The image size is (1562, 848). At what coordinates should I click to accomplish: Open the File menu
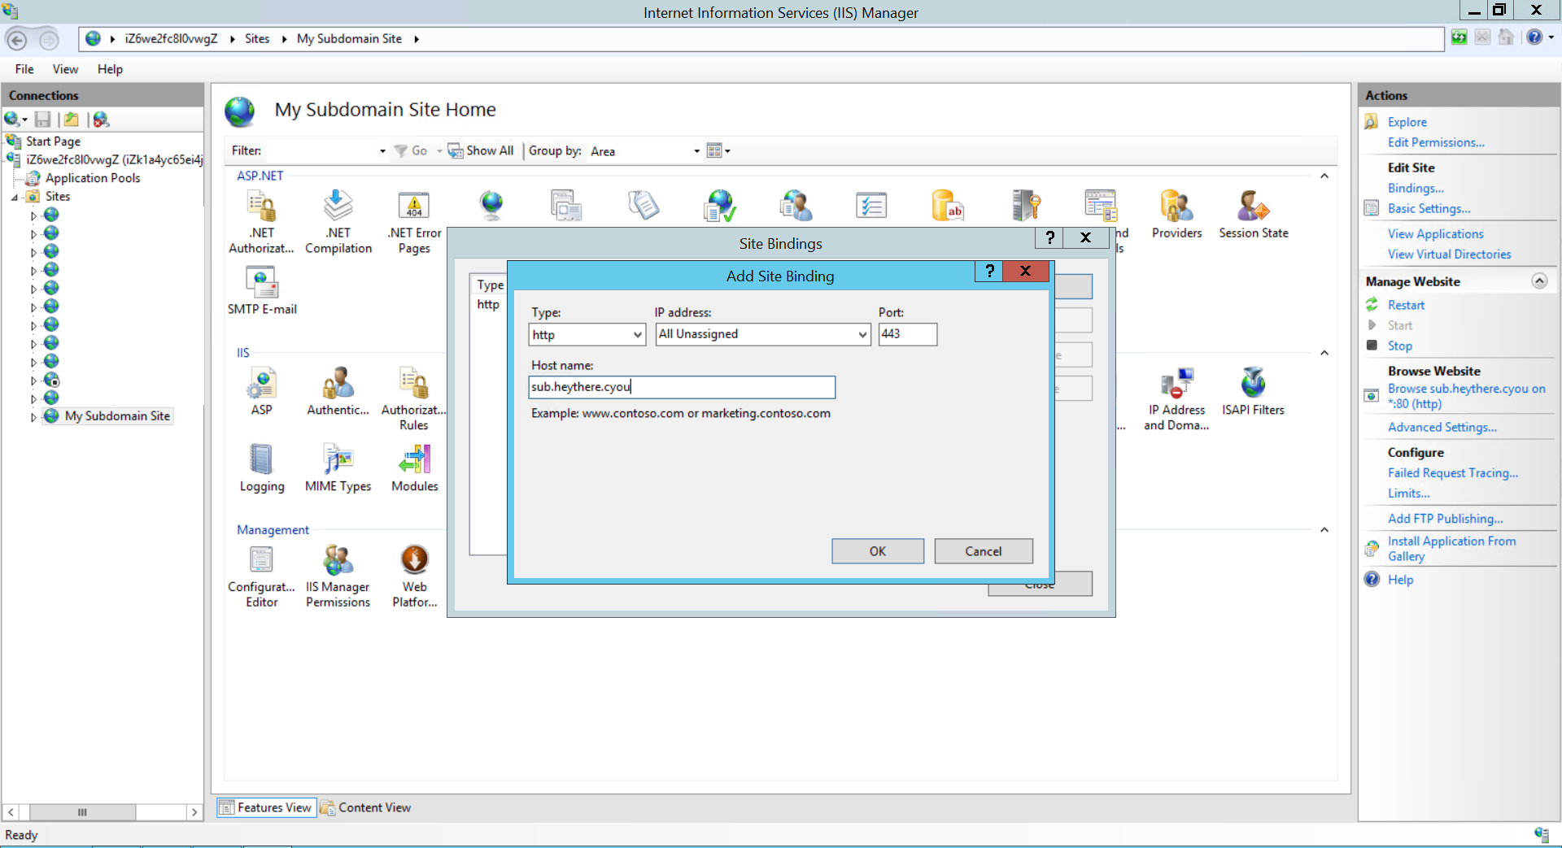24,70
